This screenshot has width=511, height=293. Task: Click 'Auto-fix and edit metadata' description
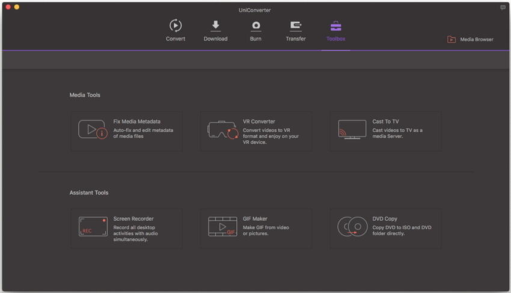tap(143, 133)
